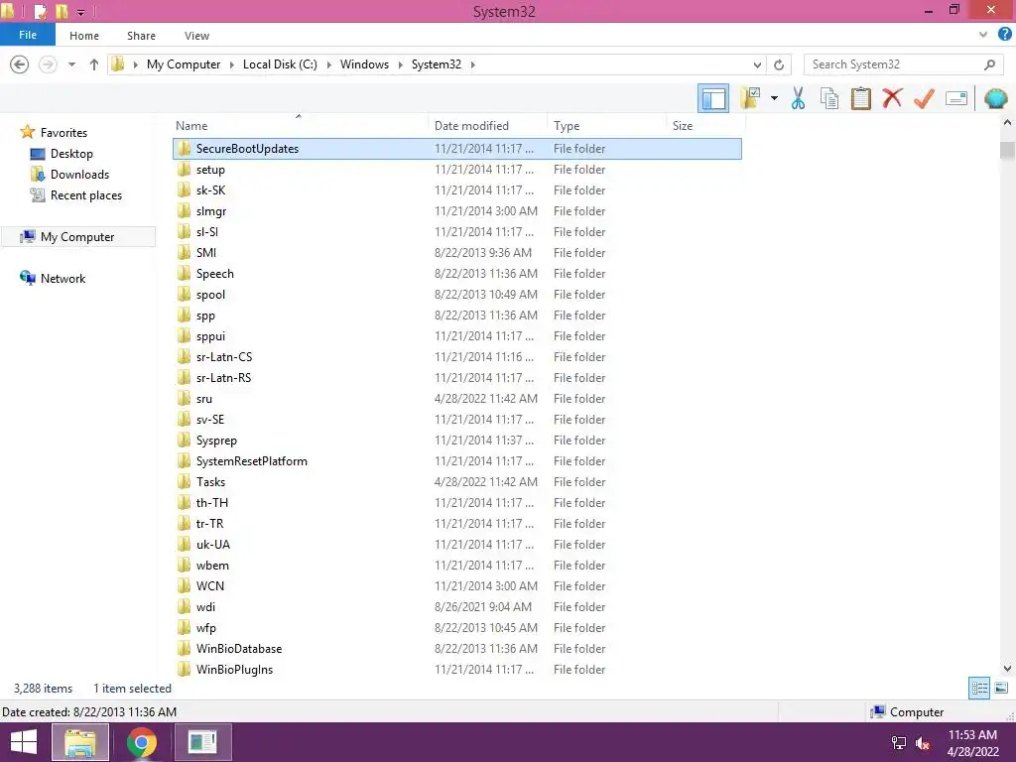
Task: Select the Tasks folder
Action: coord(456,482)
